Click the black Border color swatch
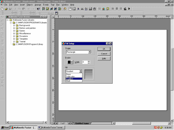The height and width of the screenshot is (130, 174). [x=69, y=62]
